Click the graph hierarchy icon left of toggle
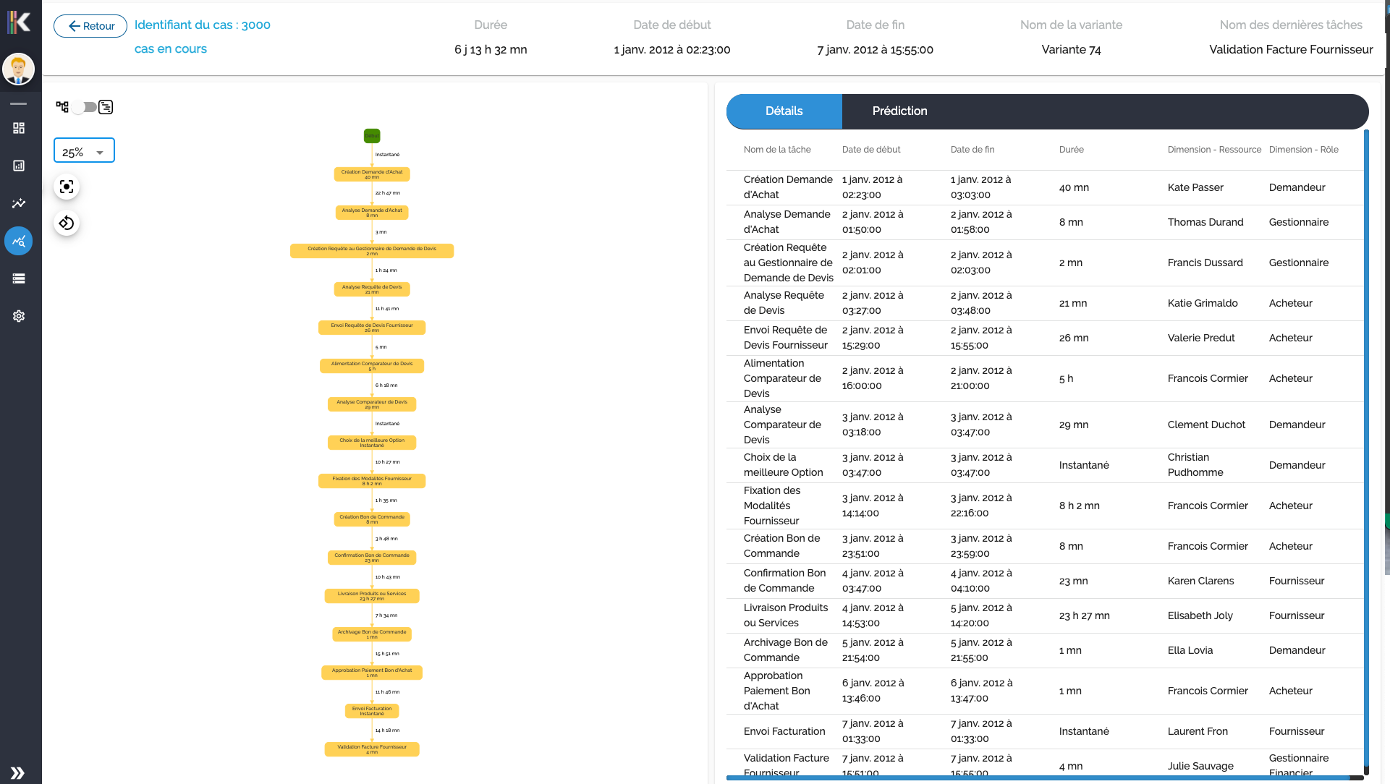Image resolution: width=1390 pixels, height=784 pixels. coord(62,106)
